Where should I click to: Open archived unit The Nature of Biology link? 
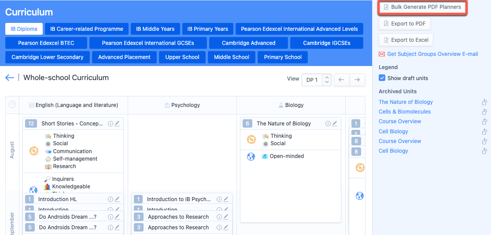click(406, 102)
